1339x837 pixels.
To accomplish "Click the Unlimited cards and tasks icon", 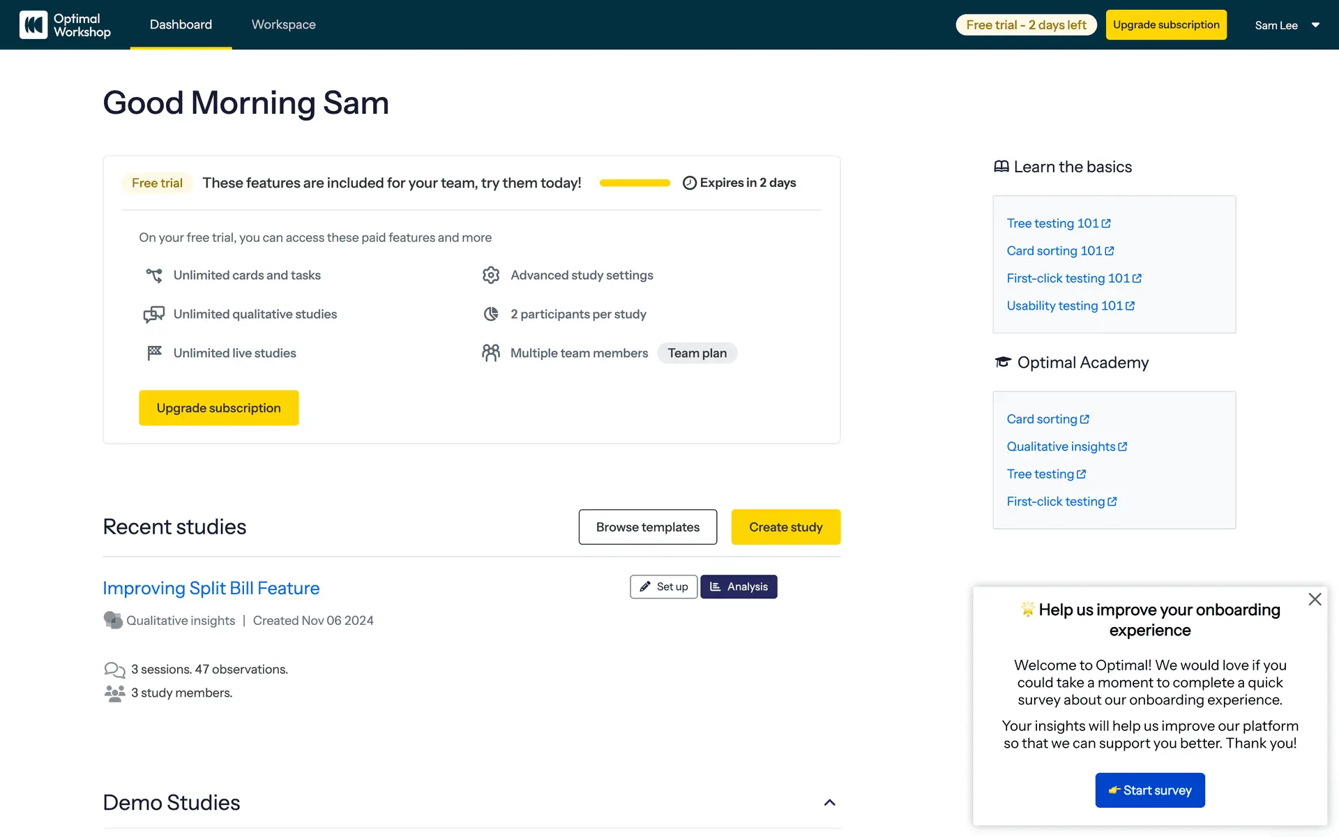I will [154, 276].
